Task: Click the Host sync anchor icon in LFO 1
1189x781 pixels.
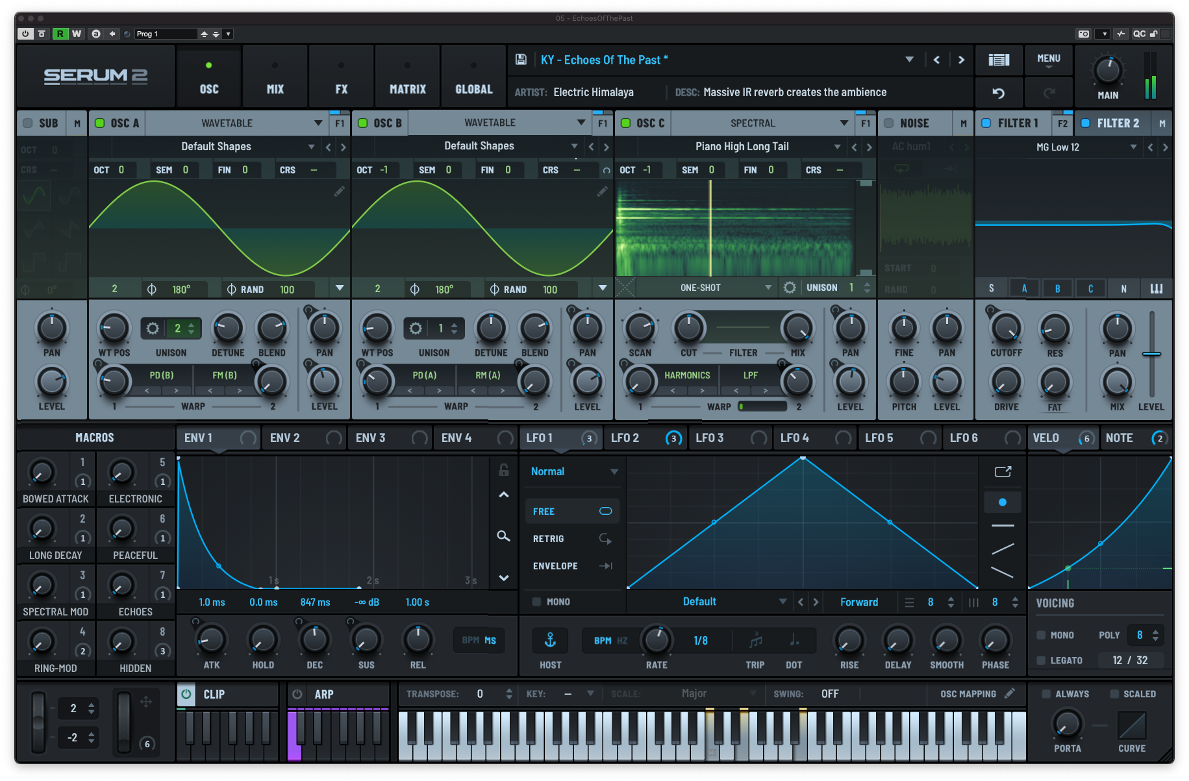Action: click(x=549, y=639)
